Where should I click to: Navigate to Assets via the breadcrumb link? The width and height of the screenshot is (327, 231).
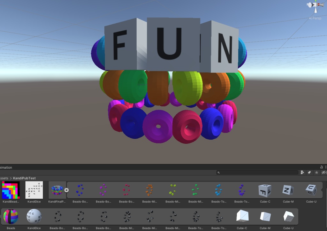tap(3, 178)
